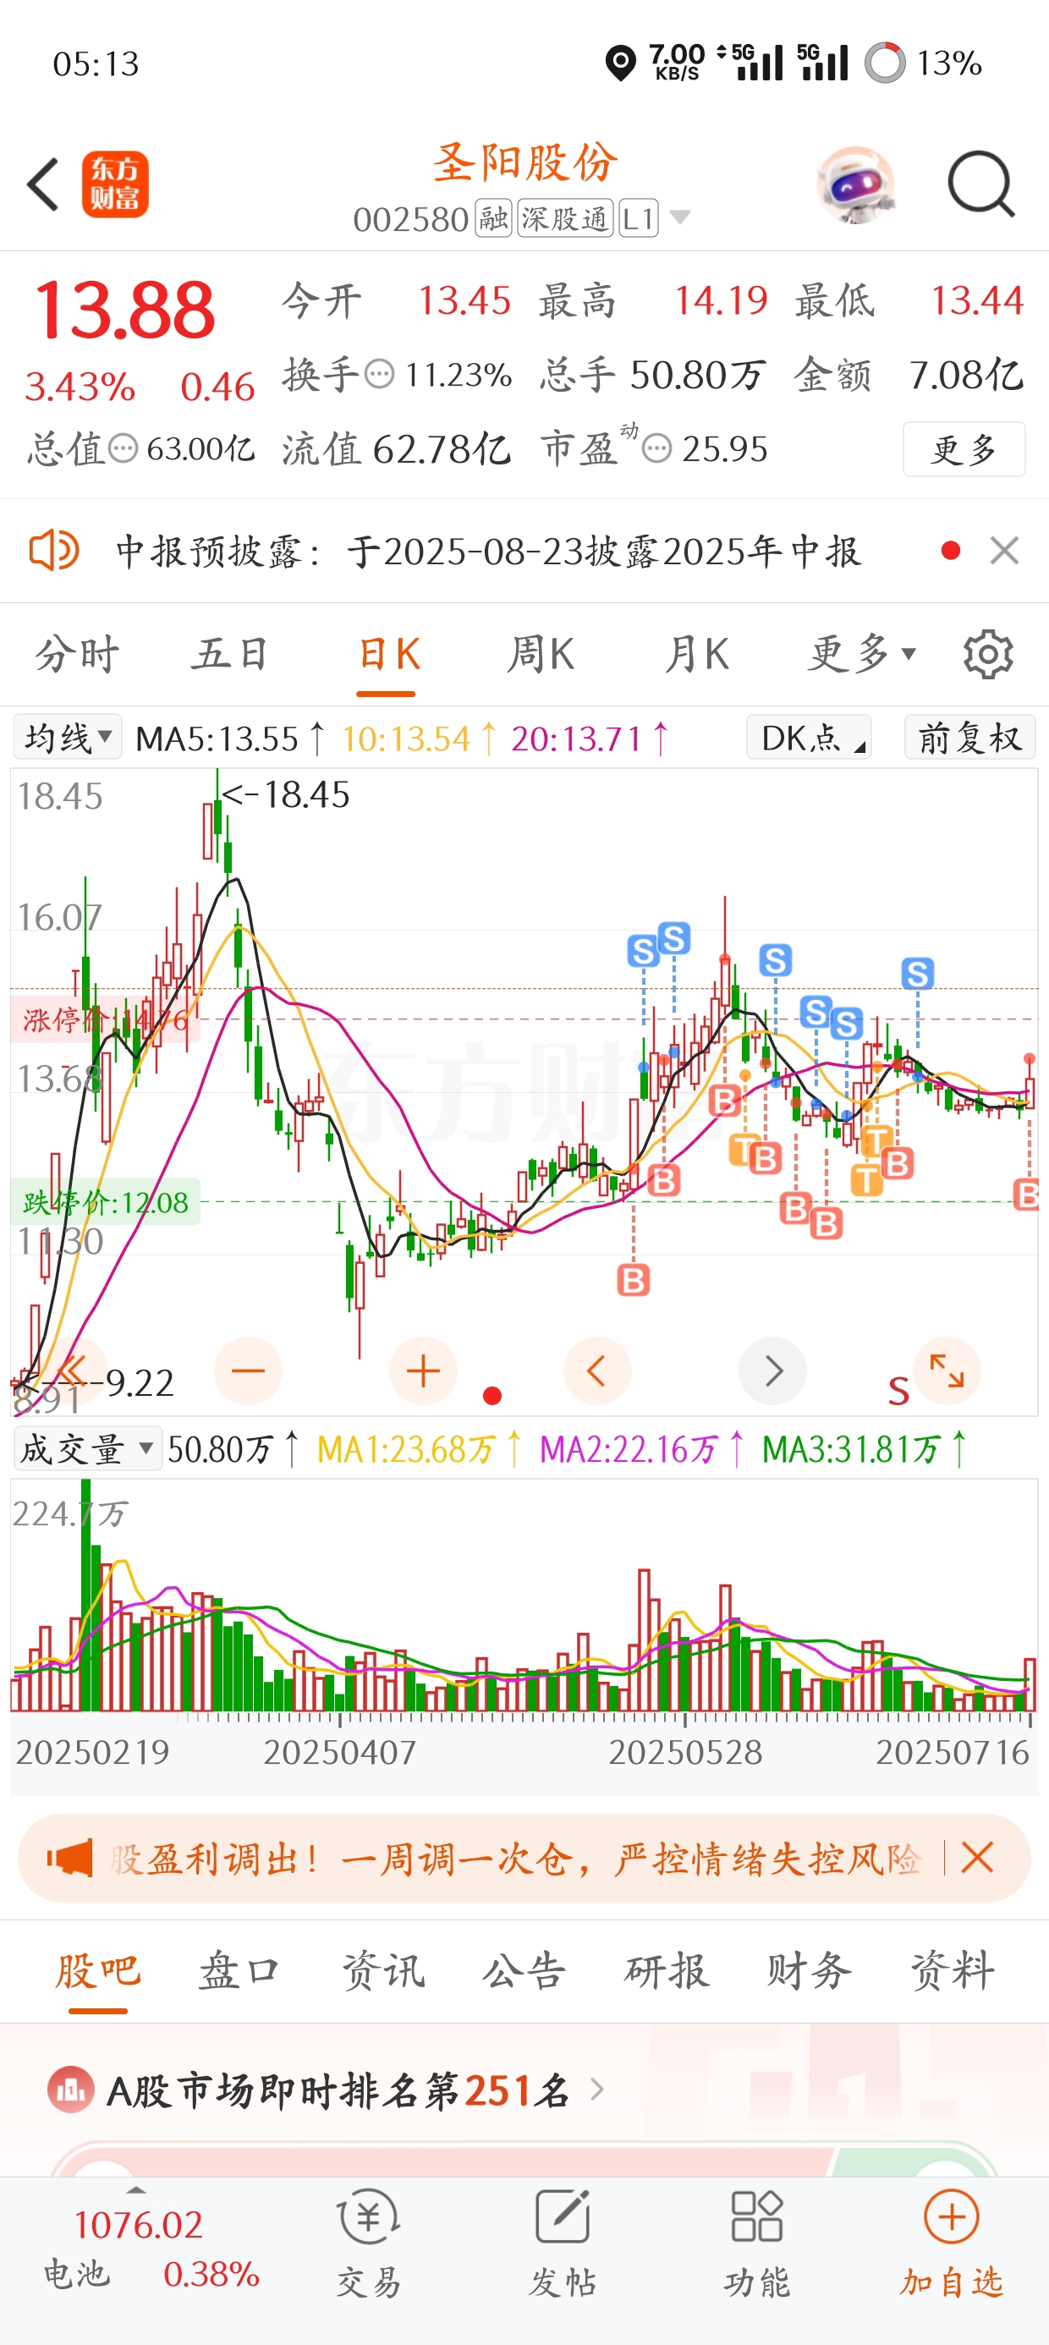Tap the megaphone promo icon

pos(69,1858)
